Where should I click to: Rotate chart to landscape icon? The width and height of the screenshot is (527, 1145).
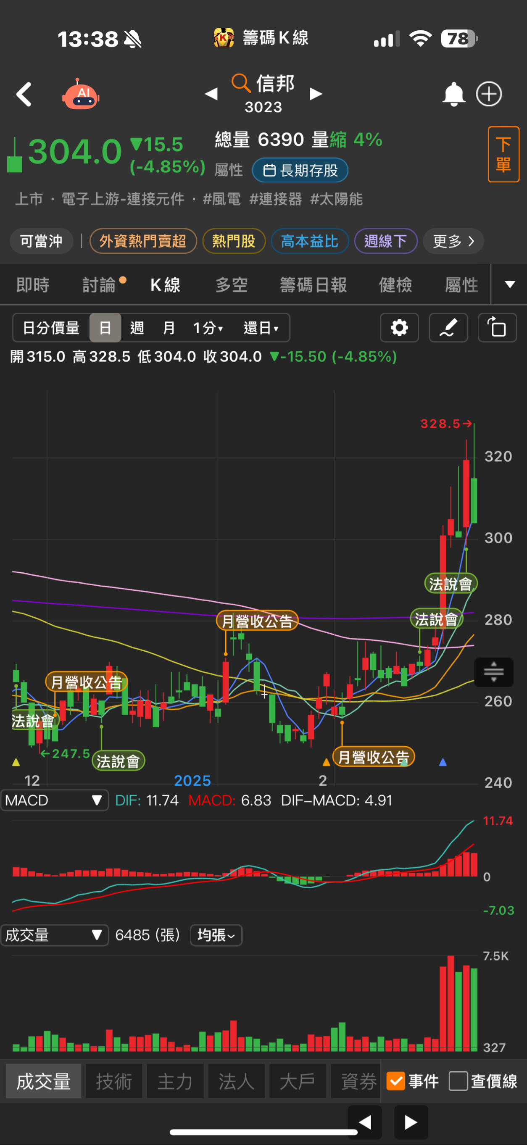497,328
